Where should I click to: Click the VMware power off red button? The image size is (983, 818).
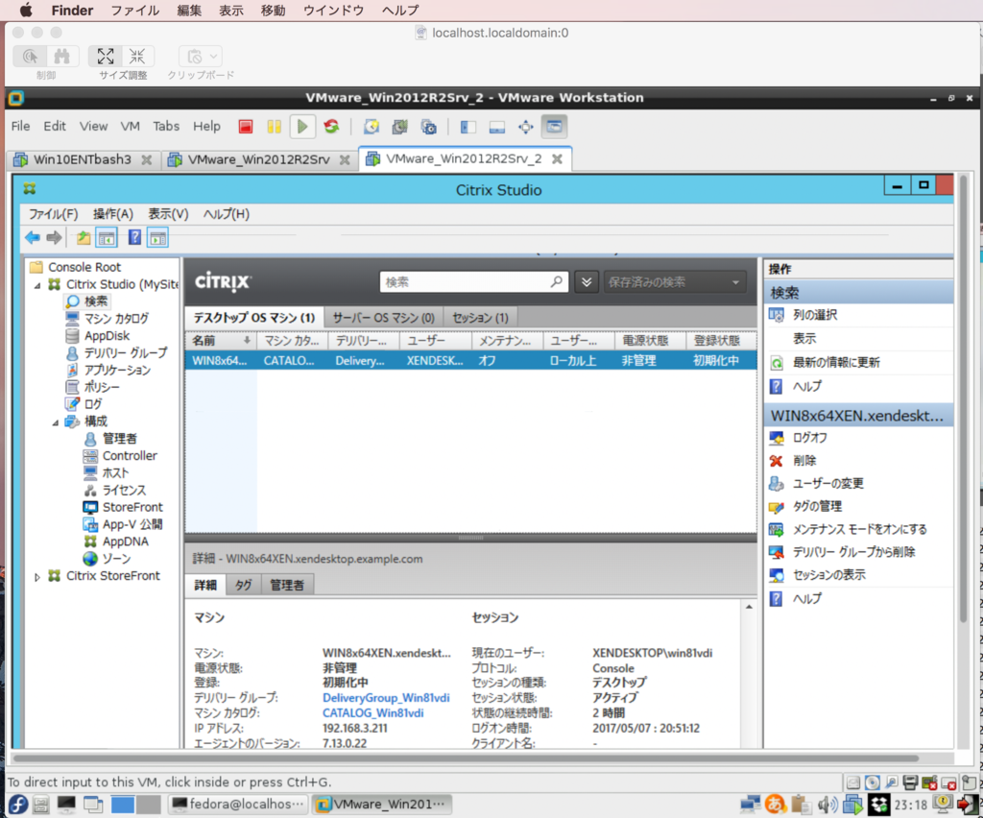click(x=246, y=128)
